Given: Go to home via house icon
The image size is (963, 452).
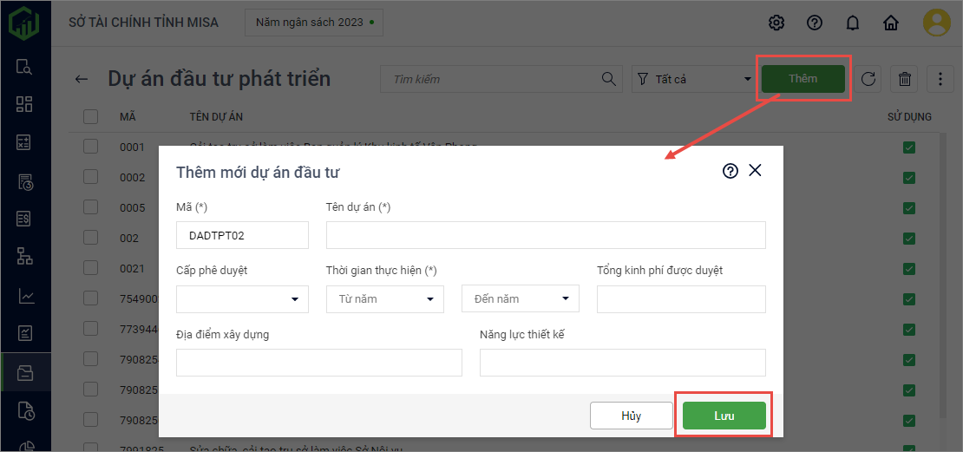Looking at the screenshot, I should click(890, 23).
